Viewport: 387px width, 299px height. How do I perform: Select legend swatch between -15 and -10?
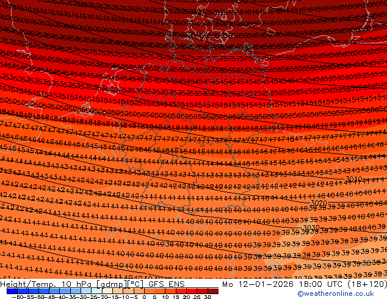[x=118, y=291]
